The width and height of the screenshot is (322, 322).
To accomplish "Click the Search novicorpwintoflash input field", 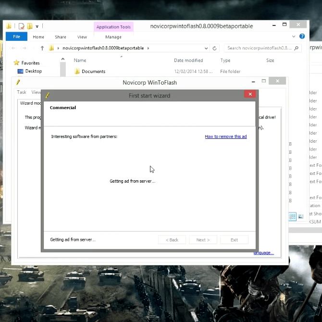I will click(259, 48).
